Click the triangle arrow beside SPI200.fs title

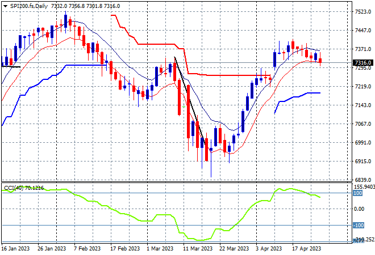click(x=5, y=6)
